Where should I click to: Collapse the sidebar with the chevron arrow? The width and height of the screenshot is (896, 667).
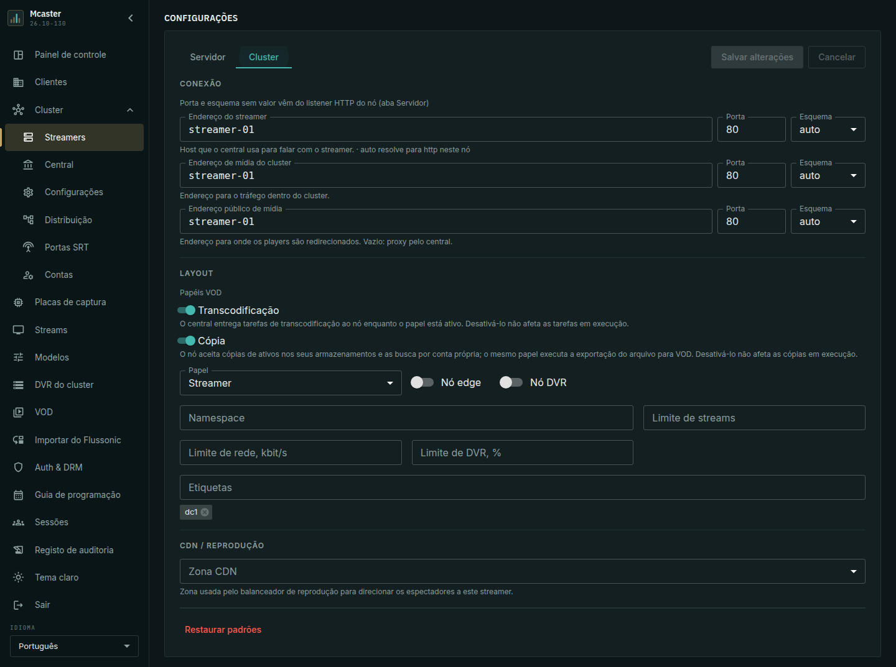click(x=131, y=18)
